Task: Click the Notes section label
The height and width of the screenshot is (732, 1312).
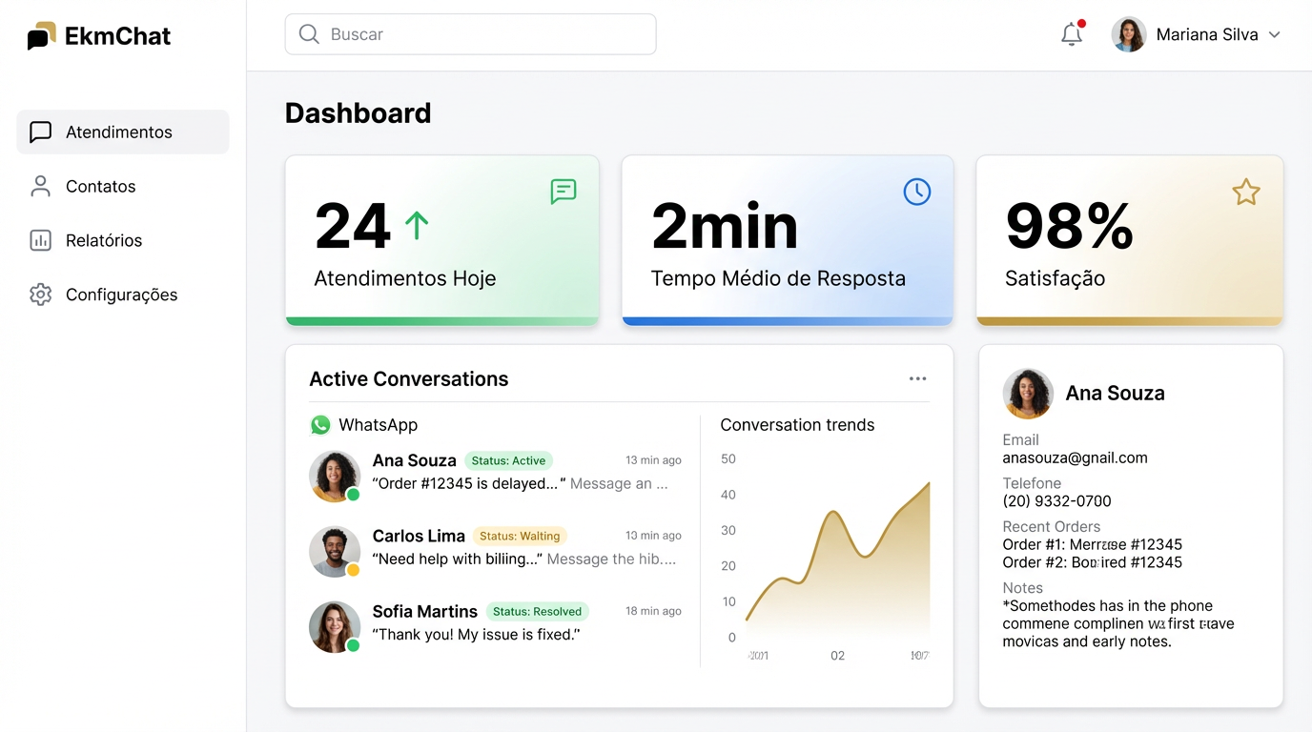Action: tap(1022, 588)
